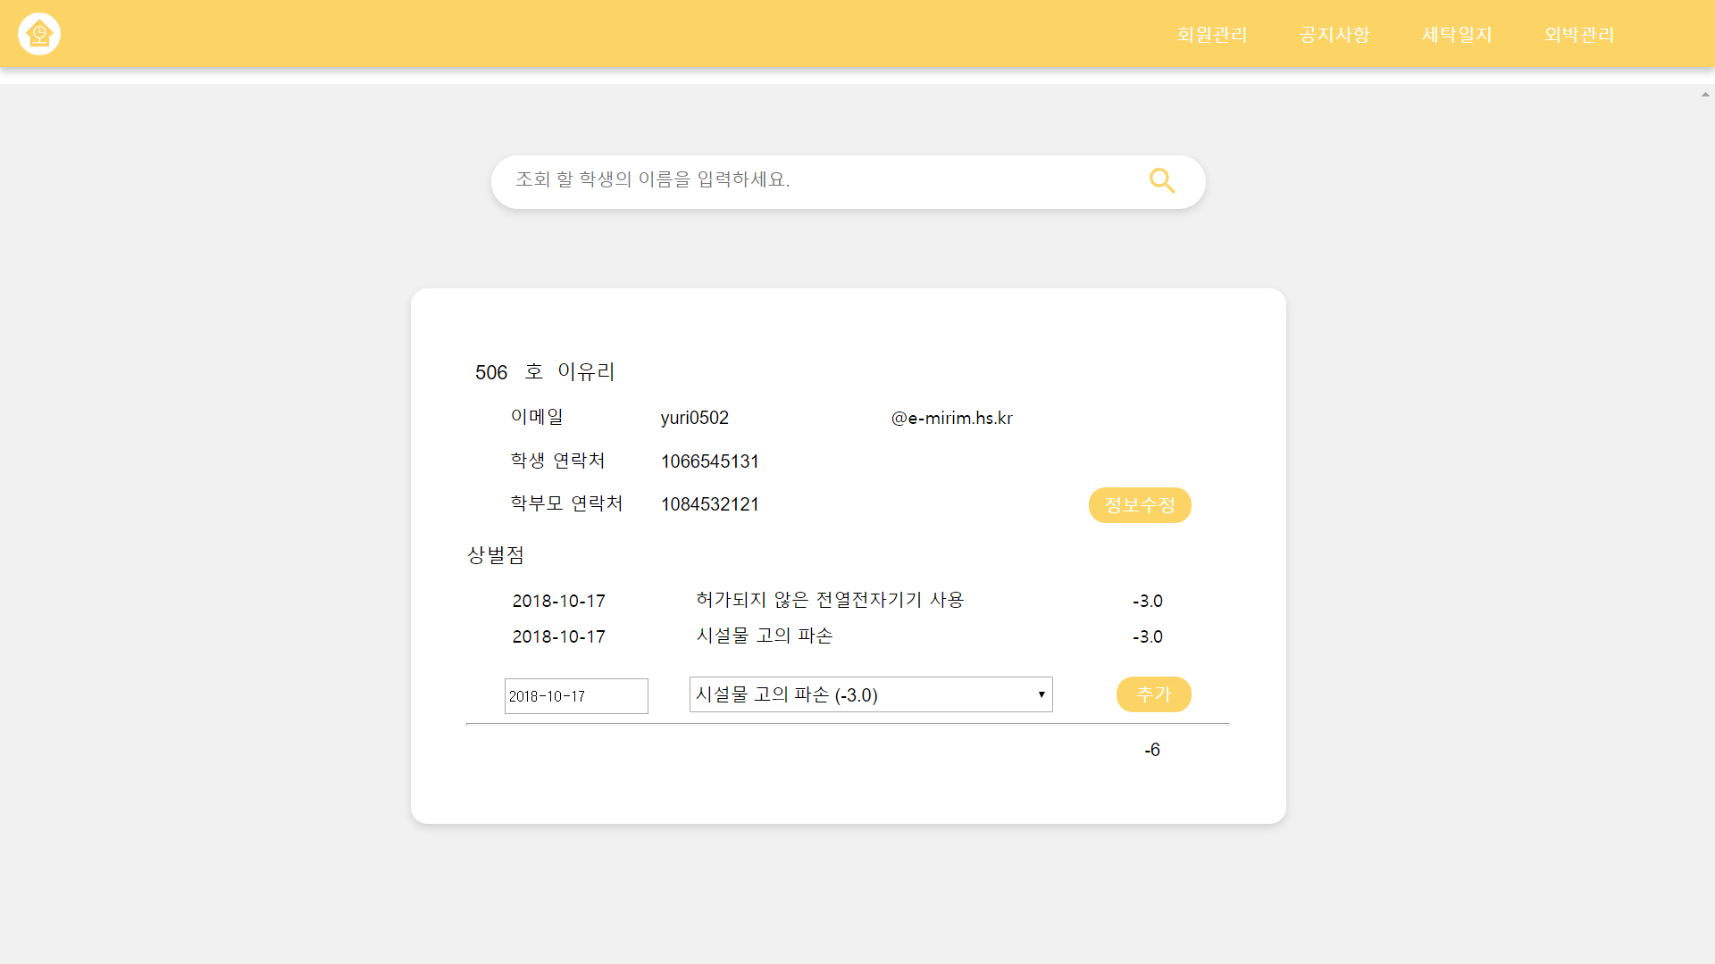Viewport: 1715px width, 964px height.
Task: Click the 정보수정 button
Action: [x=1140, y=505]
